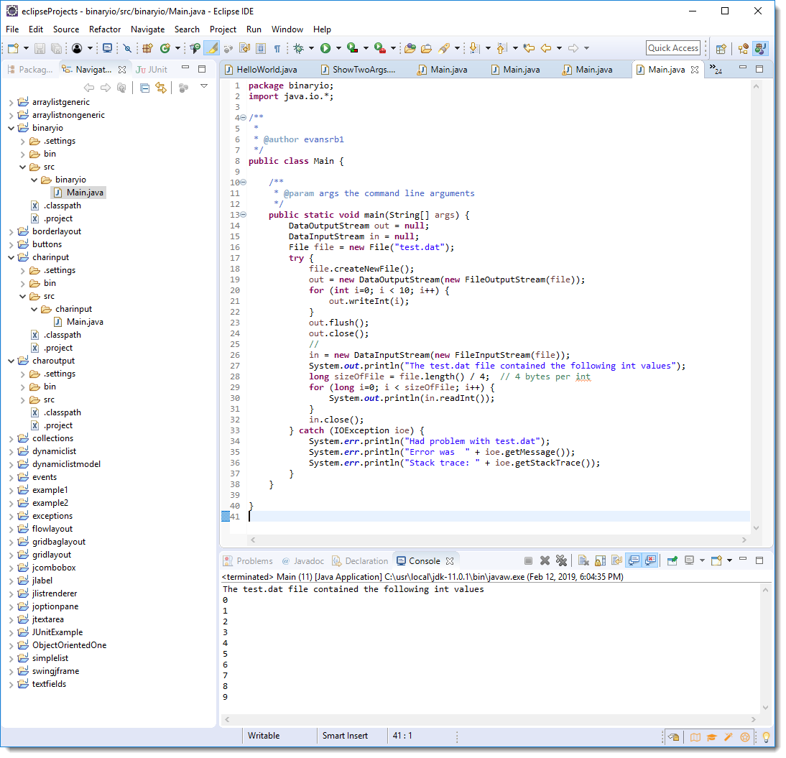Click the New Java Package icon

pos(147,48)
